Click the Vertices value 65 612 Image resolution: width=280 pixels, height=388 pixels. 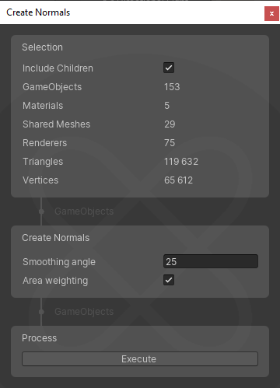pos(178,180)
